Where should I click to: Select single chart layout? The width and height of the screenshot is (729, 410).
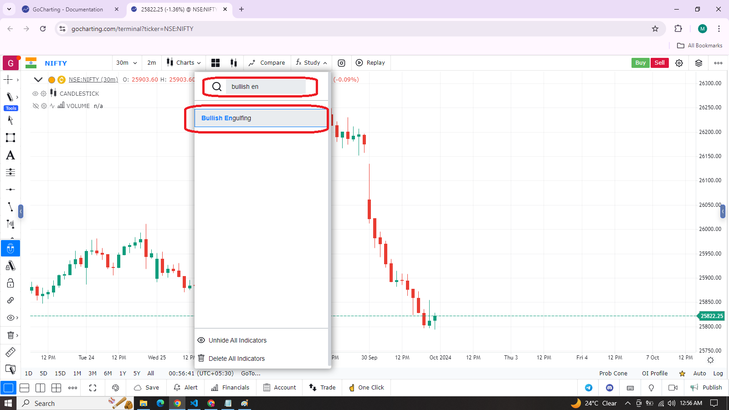[x=8, y=388]
